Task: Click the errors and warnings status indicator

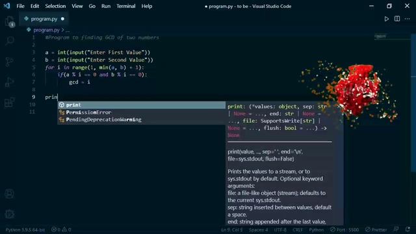Action: (x=61, y=229)
